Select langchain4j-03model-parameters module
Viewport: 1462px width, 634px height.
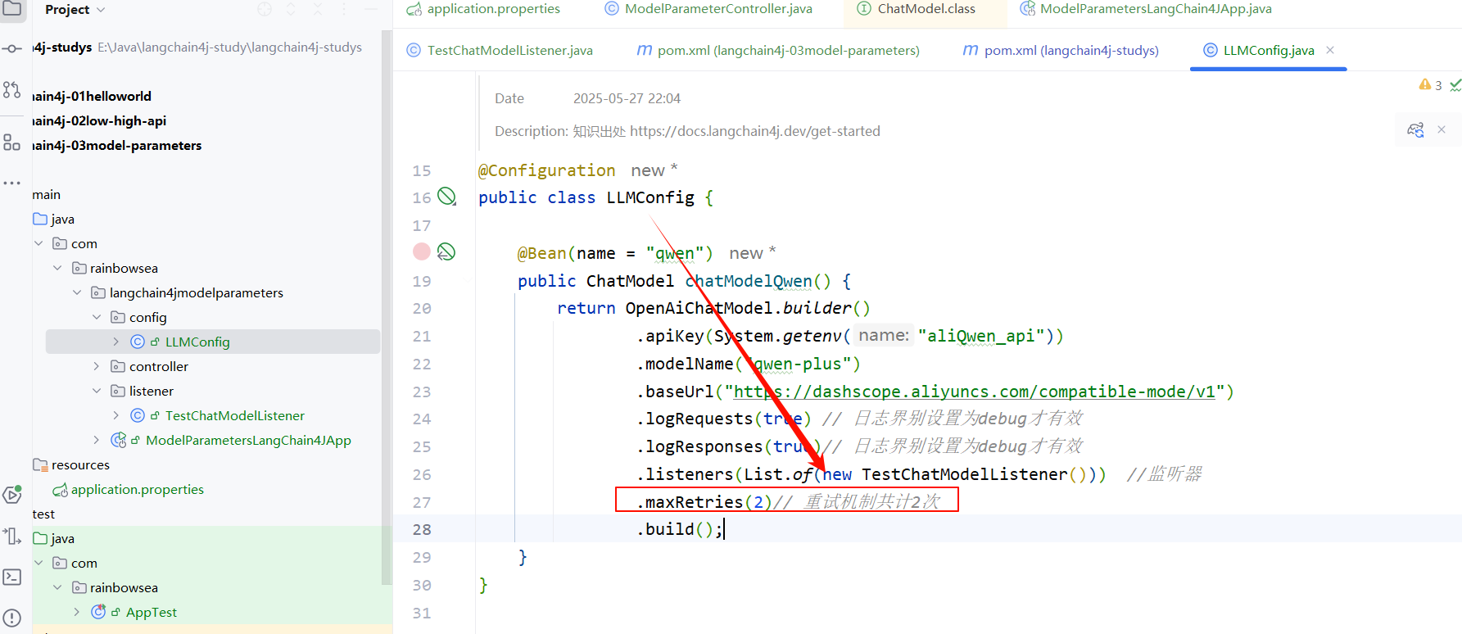[x=117, y=145]
